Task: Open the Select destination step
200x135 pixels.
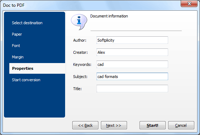Action: point(27,23)
